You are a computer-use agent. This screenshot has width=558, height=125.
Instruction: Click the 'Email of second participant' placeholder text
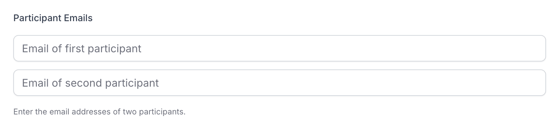pos(90,83)
